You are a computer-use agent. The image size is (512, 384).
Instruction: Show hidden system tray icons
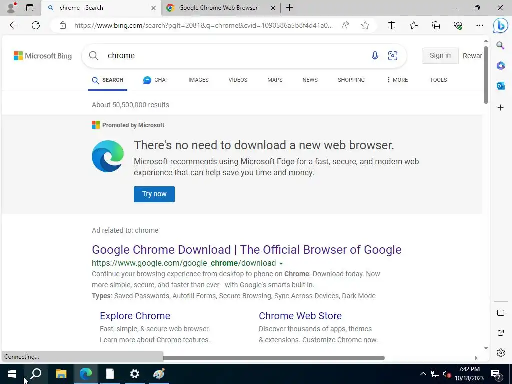pos(423,374)
